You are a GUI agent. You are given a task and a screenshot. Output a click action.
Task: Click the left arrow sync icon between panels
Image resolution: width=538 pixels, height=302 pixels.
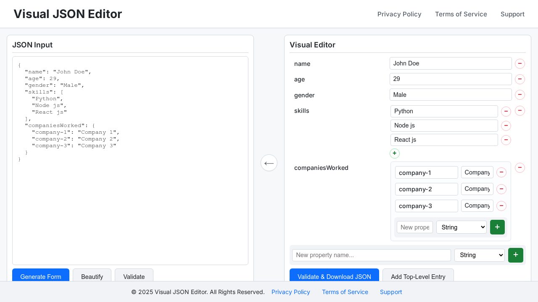tap(269, 163)
